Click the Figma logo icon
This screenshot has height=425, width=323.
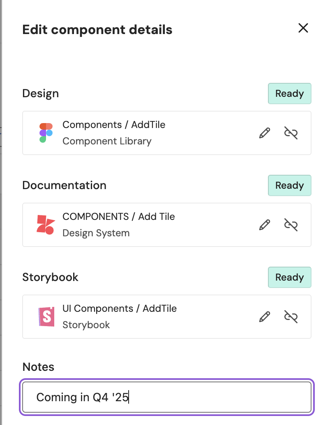point(46,133)
